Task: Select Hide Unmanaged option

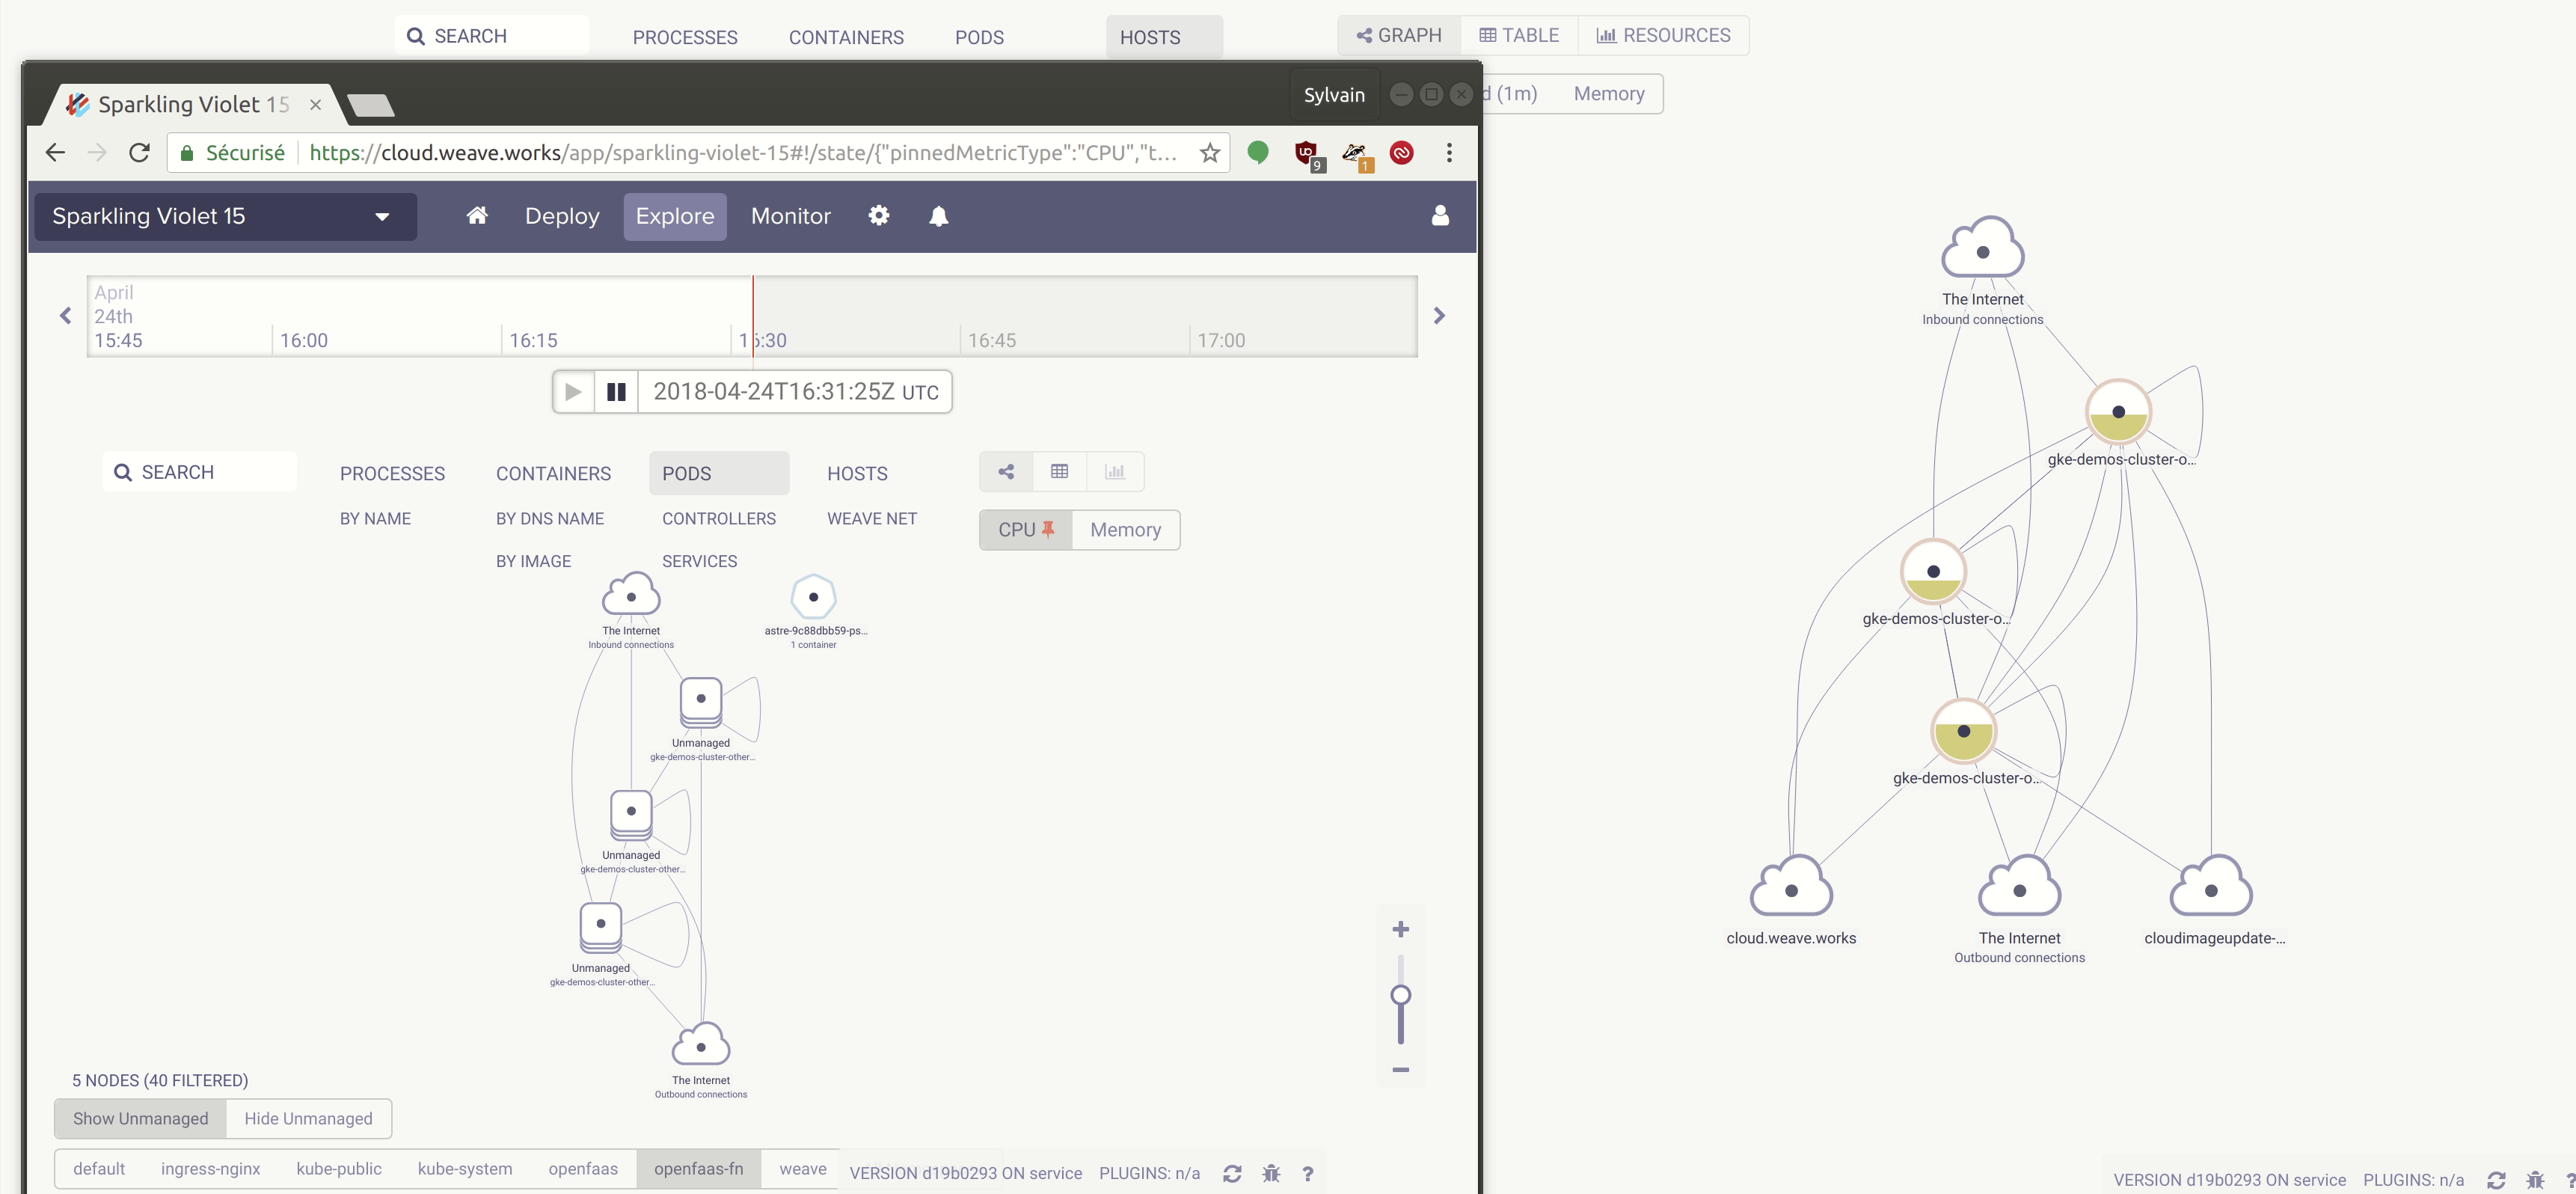Action: click(308, 1118)
